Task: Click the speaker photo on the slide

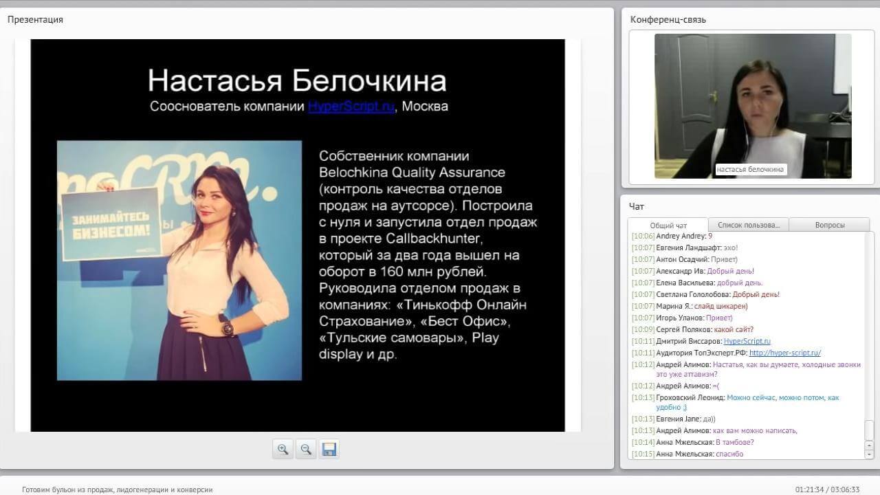Action: point(179,261)
